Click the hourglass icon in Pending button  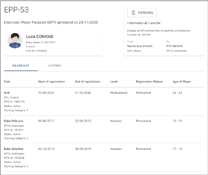133,12
